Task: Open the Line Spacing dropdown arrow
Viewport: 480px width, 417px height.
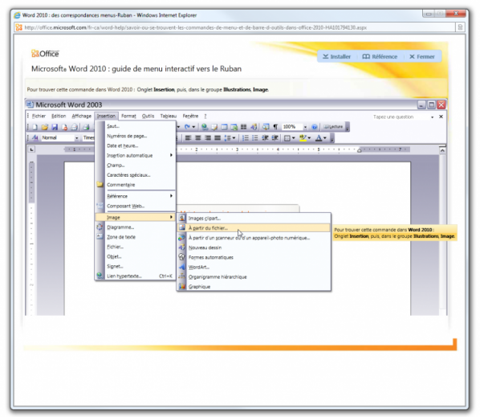Action: pos(234,138)
